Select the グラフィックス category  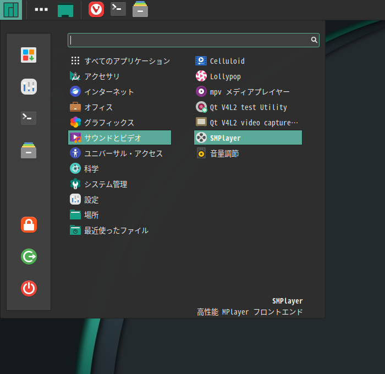coord(119,122)
